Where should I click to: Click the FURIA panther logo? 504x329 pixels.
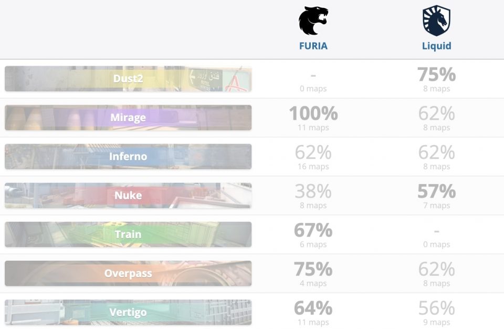(313, 21)
